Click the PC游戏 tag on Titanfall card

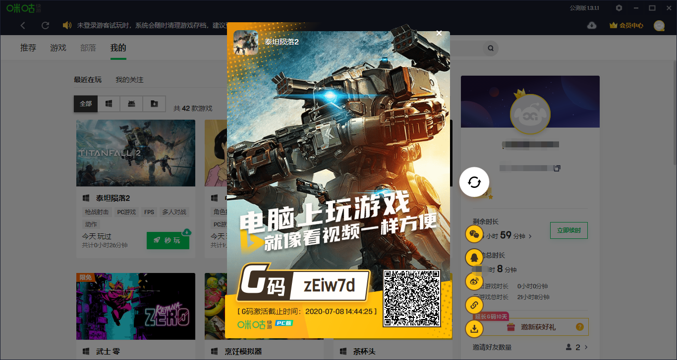click(x=126, y=212)
